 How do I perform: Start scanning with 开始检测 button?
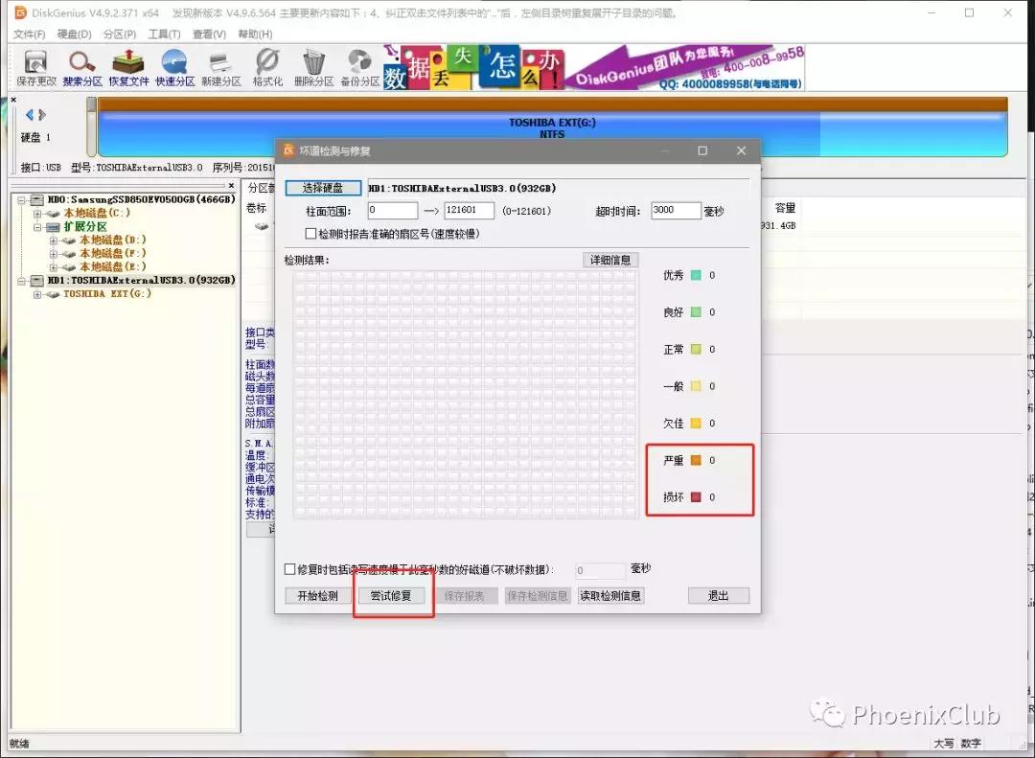tap(317, 596)
